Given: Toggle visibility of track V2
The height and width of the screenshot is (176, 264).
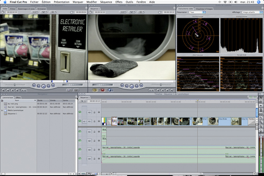Looking at the screenshot, I should pyautogui.click(x=80, y=112).
